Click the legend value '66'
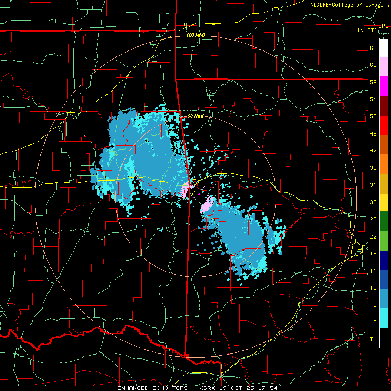 point(373,48)
